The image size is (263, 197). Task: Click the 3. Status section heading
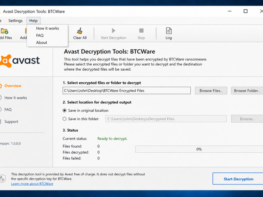pyautogui.click(x=70, y=130)
